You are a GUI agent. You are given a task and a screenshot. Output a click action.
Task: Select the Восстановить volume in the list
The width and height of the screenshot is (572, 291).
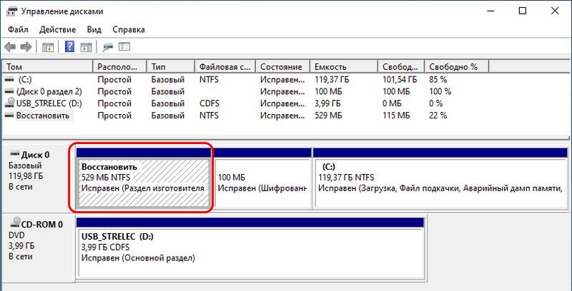click(43, 116)
